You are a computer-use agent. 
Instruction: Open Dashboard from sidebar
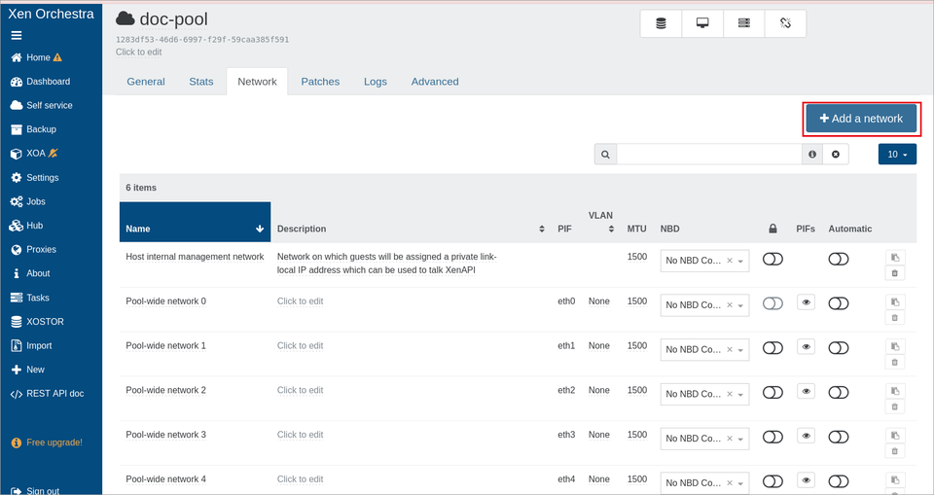[41, 82]
